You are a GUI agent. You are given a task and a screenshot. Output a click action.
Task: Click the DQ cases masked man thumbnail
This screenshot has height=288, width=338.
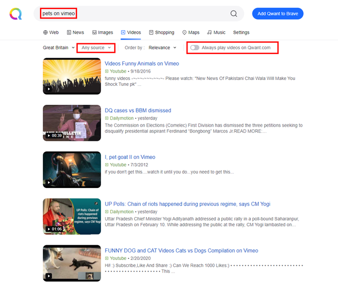pos(72,123)
